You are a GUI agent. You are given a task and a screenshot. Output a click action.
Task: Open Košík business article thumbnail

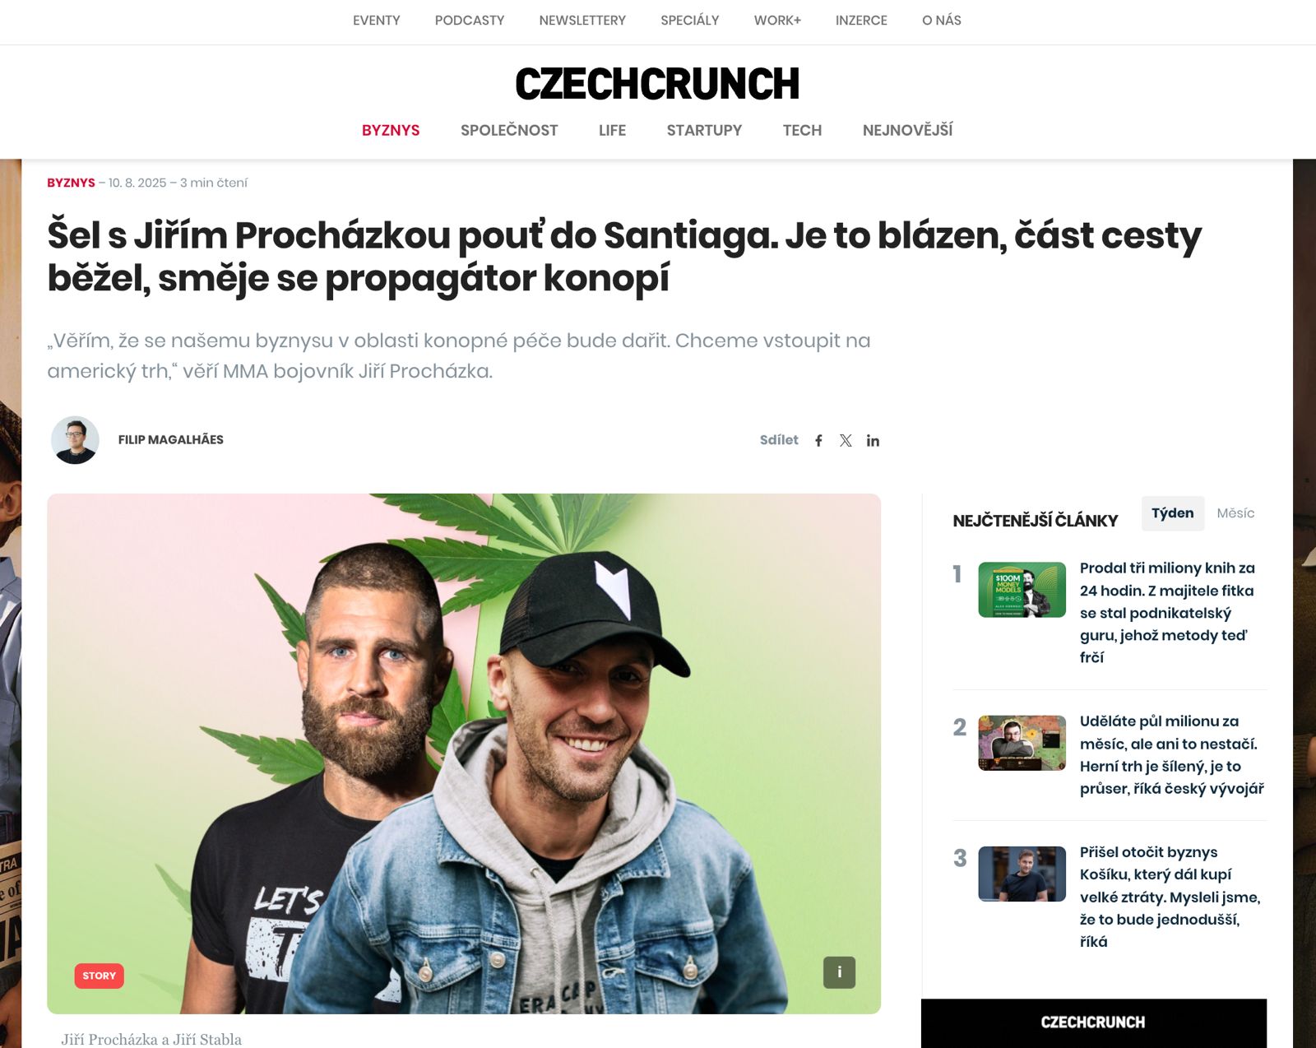pyautogui.click(x=1022, y=874)
